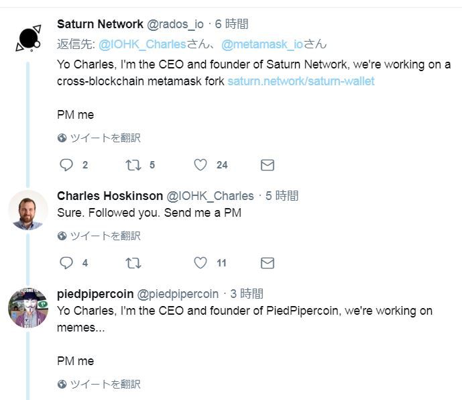Open the @metamask_io mention link
Viewport: 462px width, 400px height.
click(x=262, y=44)
